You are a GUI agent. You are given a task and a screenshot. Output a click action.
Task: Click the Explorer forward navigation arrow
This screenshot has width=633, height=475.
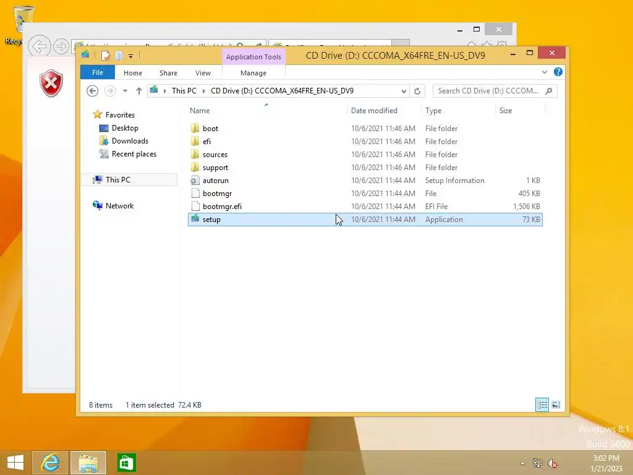point(110,91)
